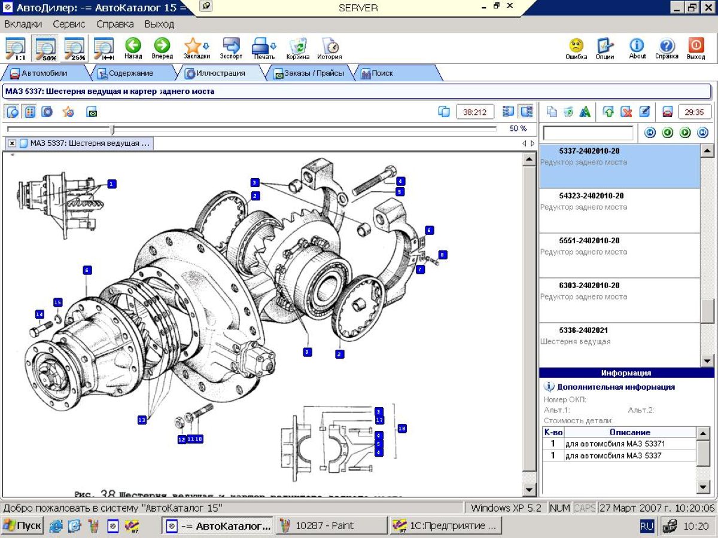718x538 pixels.
Task: Toggle the magnifier-page icon in illustration toolbar
Action: [13, 112]
